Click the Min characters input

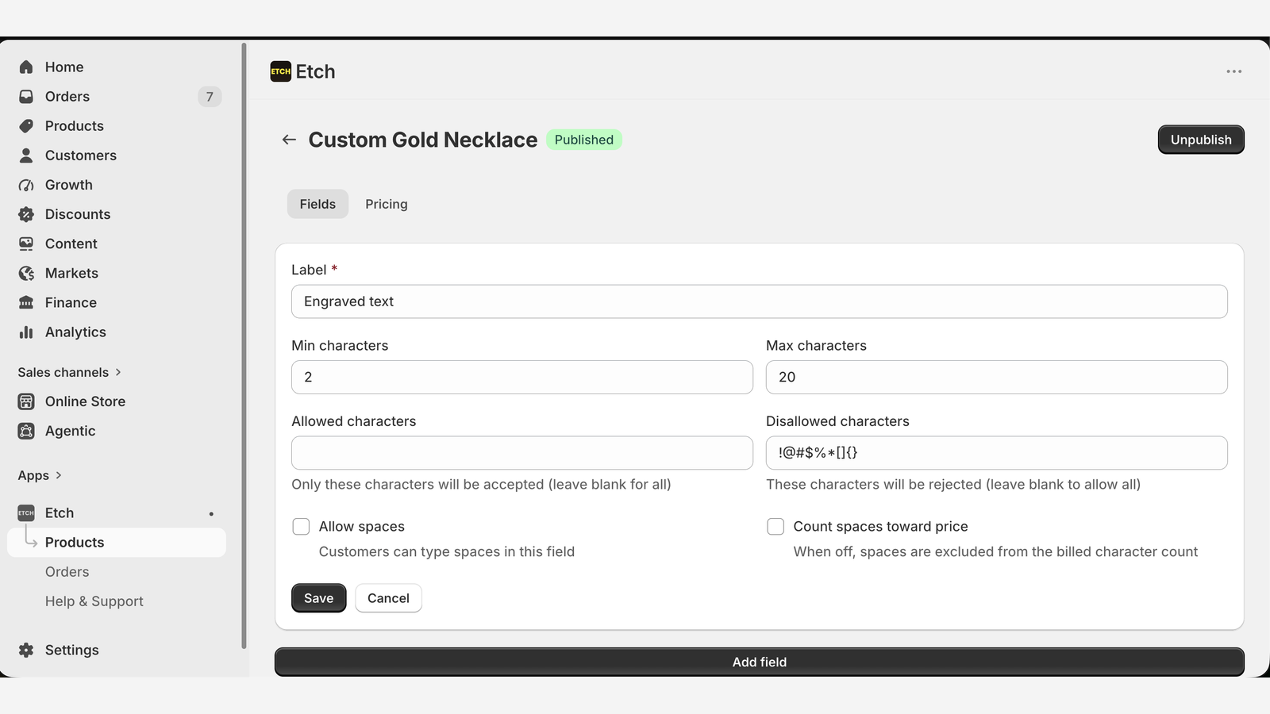click(x=522, y=378)
